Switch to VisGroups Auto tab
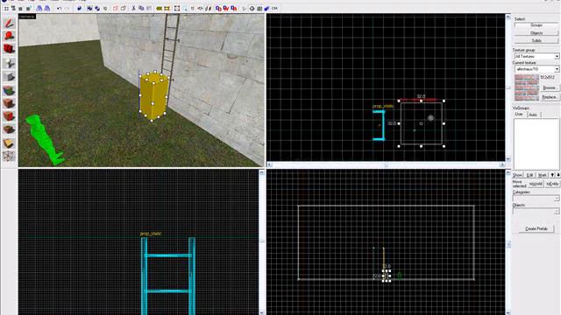561x315 pixels. pyautogui.click(x=533, y=115)
